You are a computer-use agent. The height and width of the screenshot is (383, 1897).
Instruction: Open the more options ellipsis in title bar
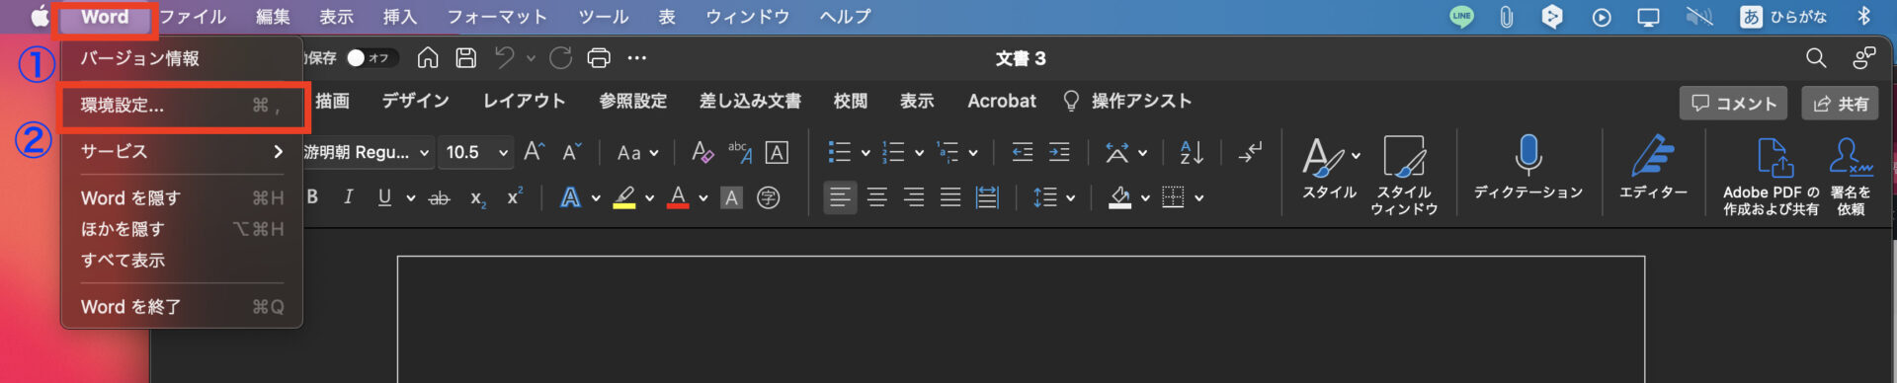point(637,58)
